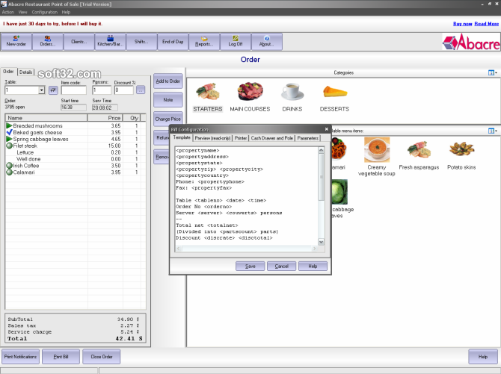Close the Bill Configuration dialog

pos(327,129)
